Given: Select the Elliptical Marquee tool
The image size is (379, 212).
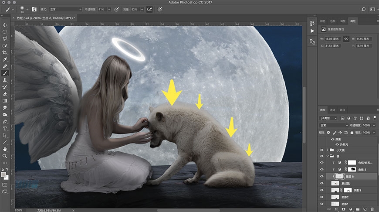Looking at the screenshot, I should 5,32.
